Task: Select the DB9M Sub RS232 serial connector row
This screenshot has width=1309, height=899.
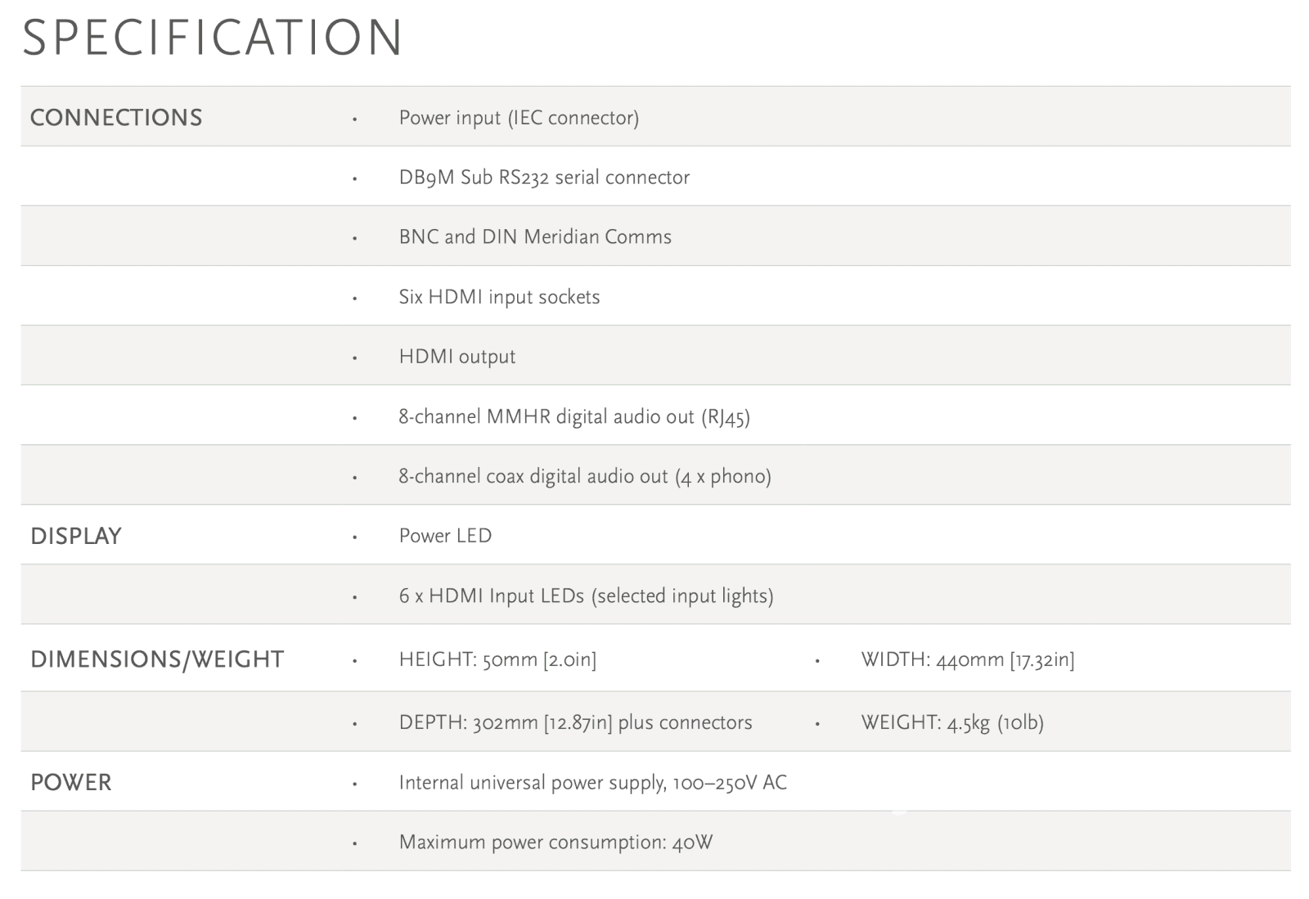Action: click(544, 178)
